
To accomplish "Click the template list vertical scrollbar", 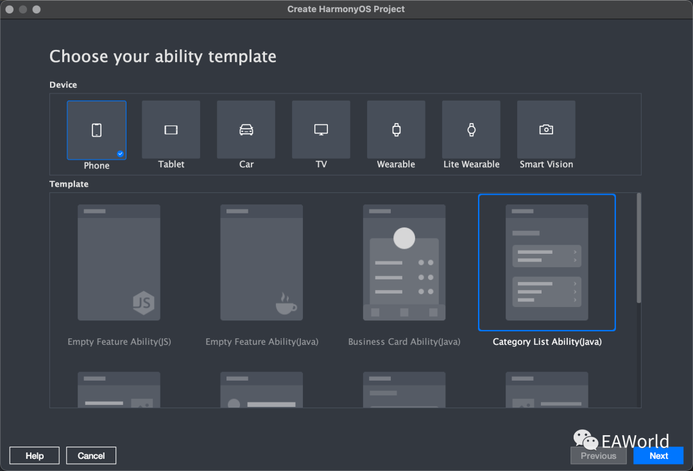I will (638, 248).
